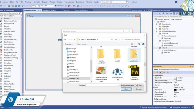Open the Depurar menu

coord(45,2)
